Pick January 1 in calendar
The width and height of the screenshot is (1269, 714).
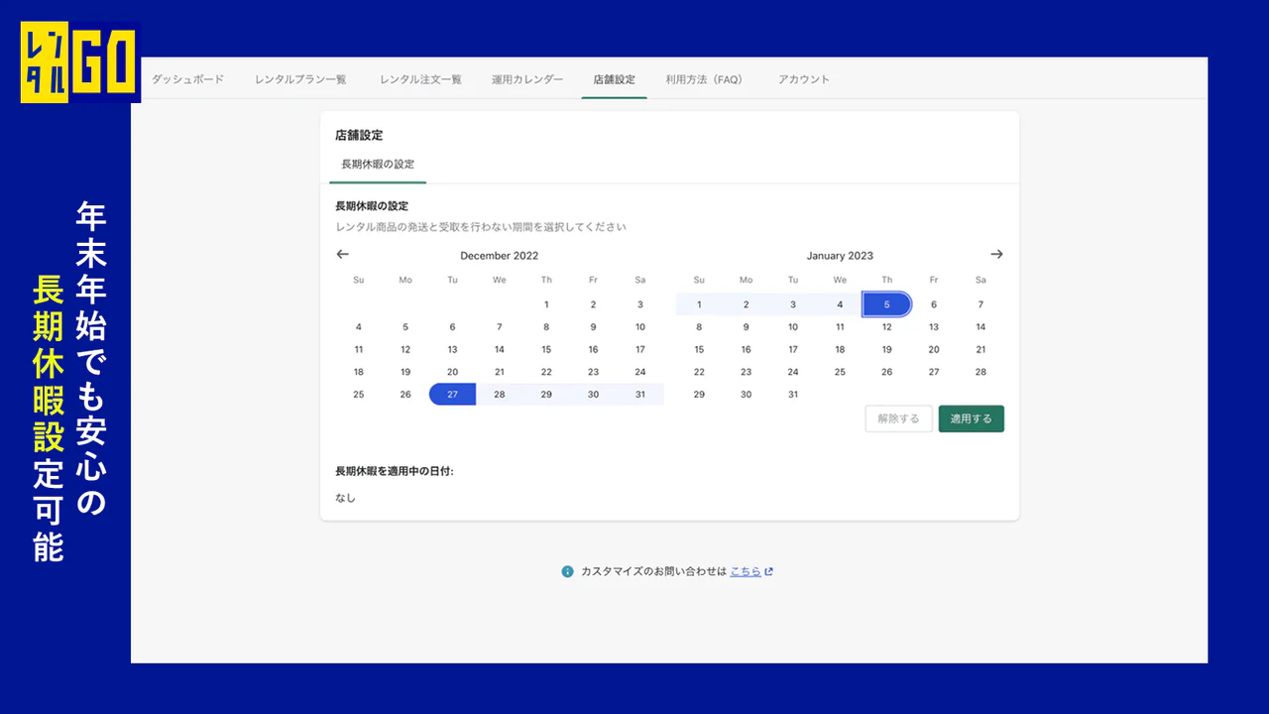coord(699,304)
